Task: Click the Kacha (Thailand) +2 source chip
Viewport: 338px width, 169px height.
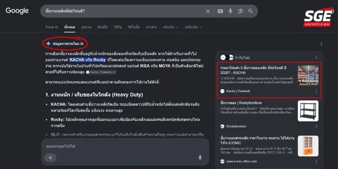Action: pos(101,72)
